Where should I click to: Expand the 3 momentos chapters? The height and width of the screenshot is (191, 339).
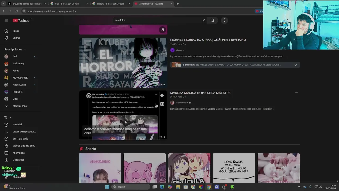(296, 65)
